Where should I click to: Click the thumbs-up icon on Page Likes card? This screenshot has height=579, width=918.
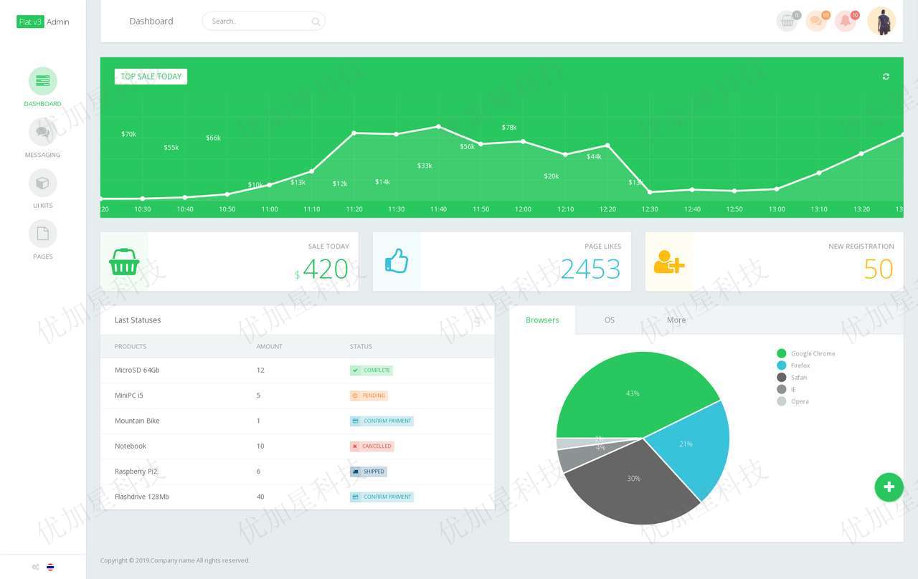pyautogui.click(x=397, y=261)
